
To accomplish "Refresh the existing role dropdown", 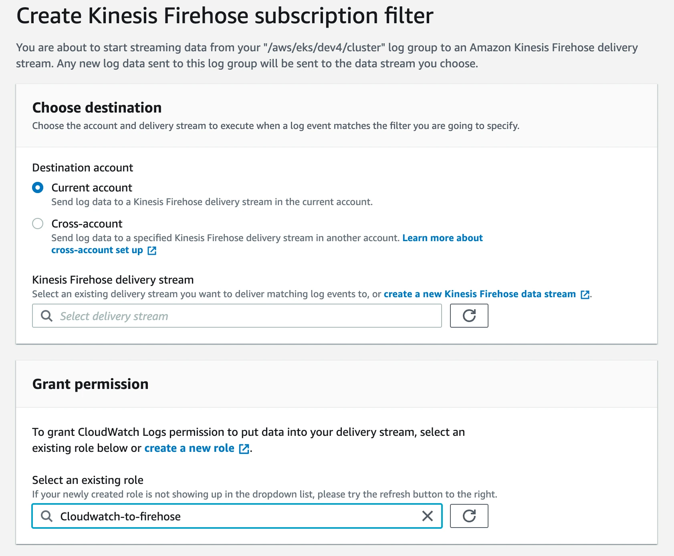I will click(x=468, y=516).
